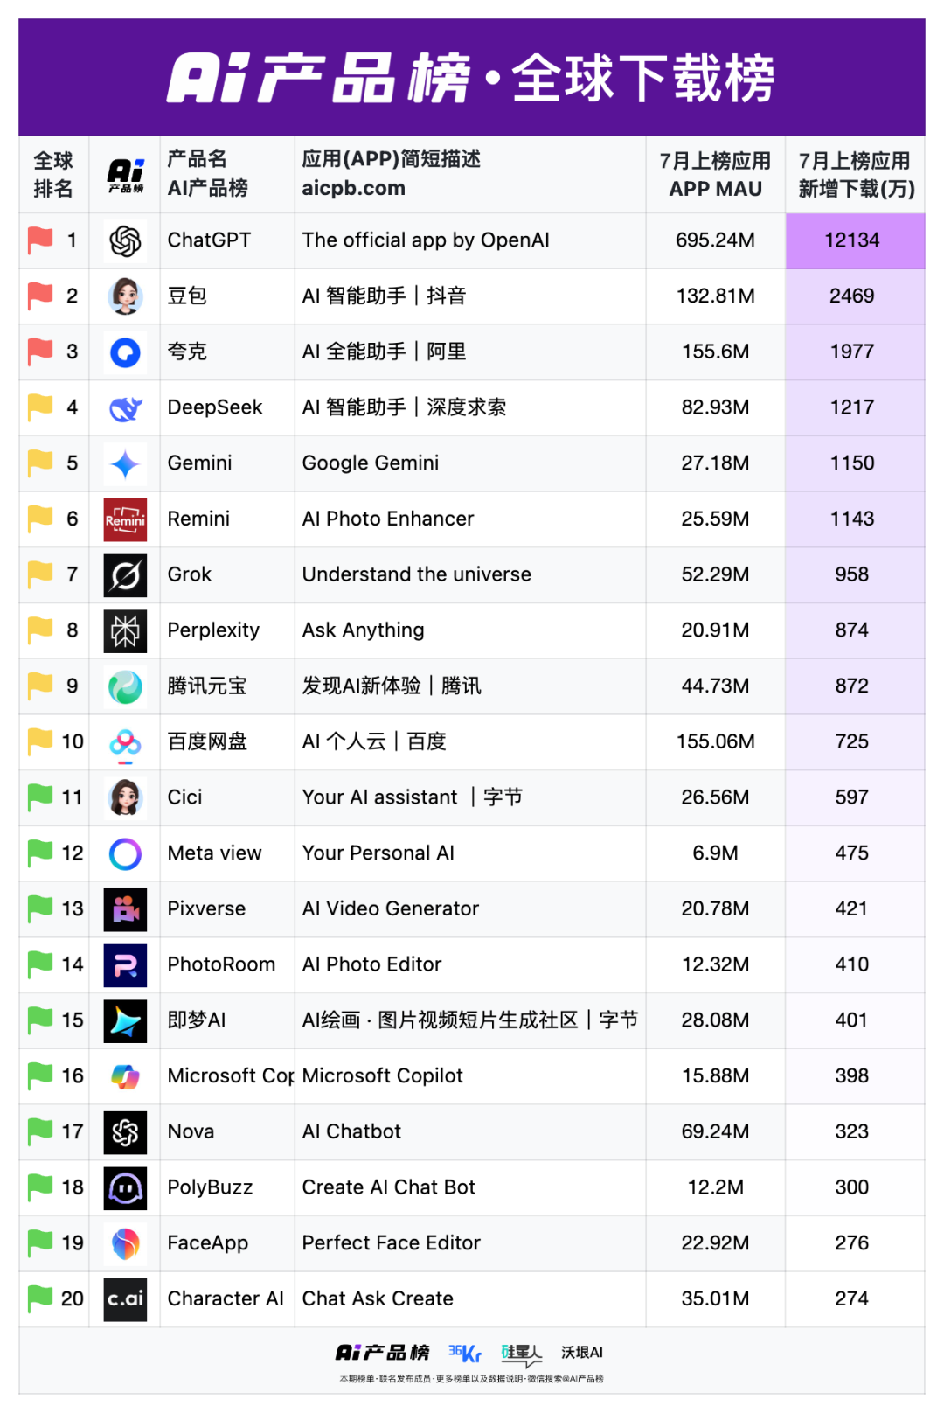
Task: Click the 百度网盘 MAU value 155.06M
Action: [x=715, y=742]
